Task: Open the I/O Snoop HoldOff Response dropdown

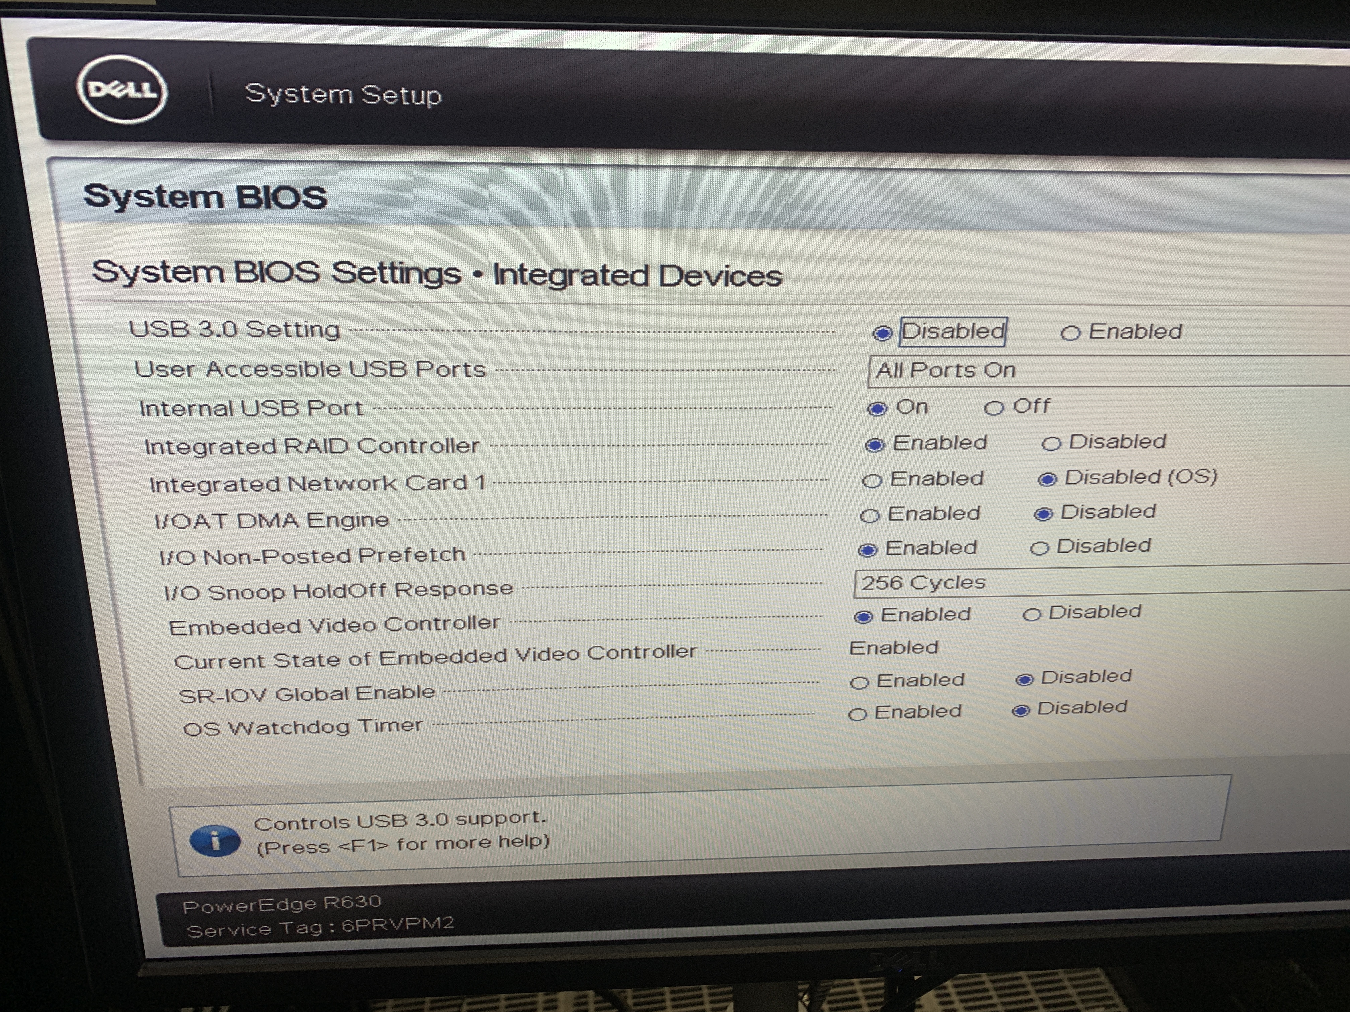Action: [x=1102, y=581]
